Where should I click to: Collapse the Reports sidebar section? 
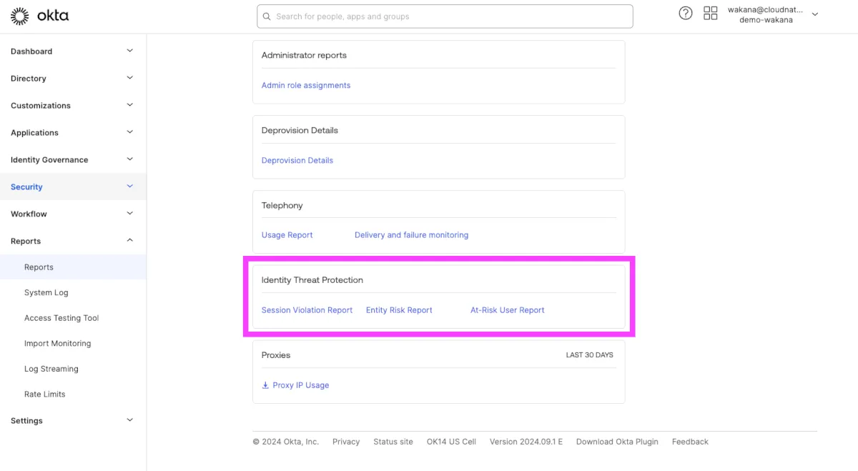click(x=129, y=241)
